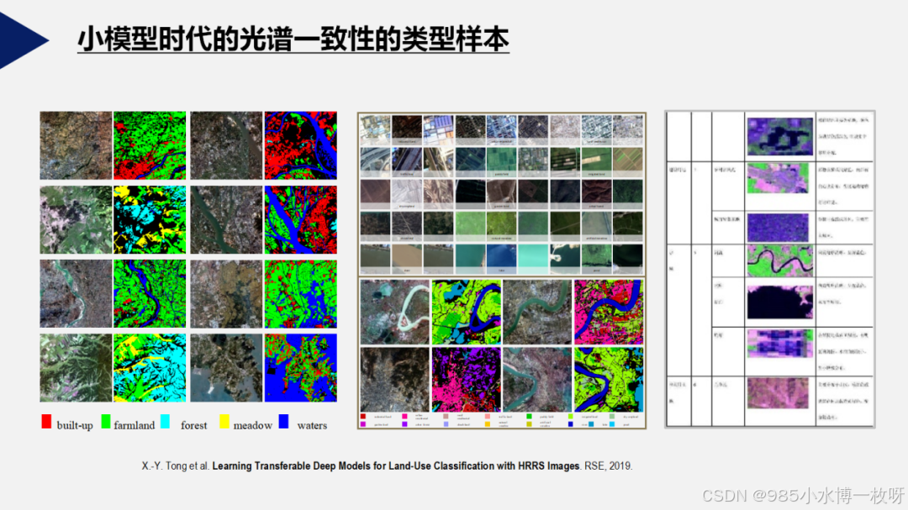The image size is (908, 510).
Task: Click the "farmland" legend label
Action: (135, 425)
